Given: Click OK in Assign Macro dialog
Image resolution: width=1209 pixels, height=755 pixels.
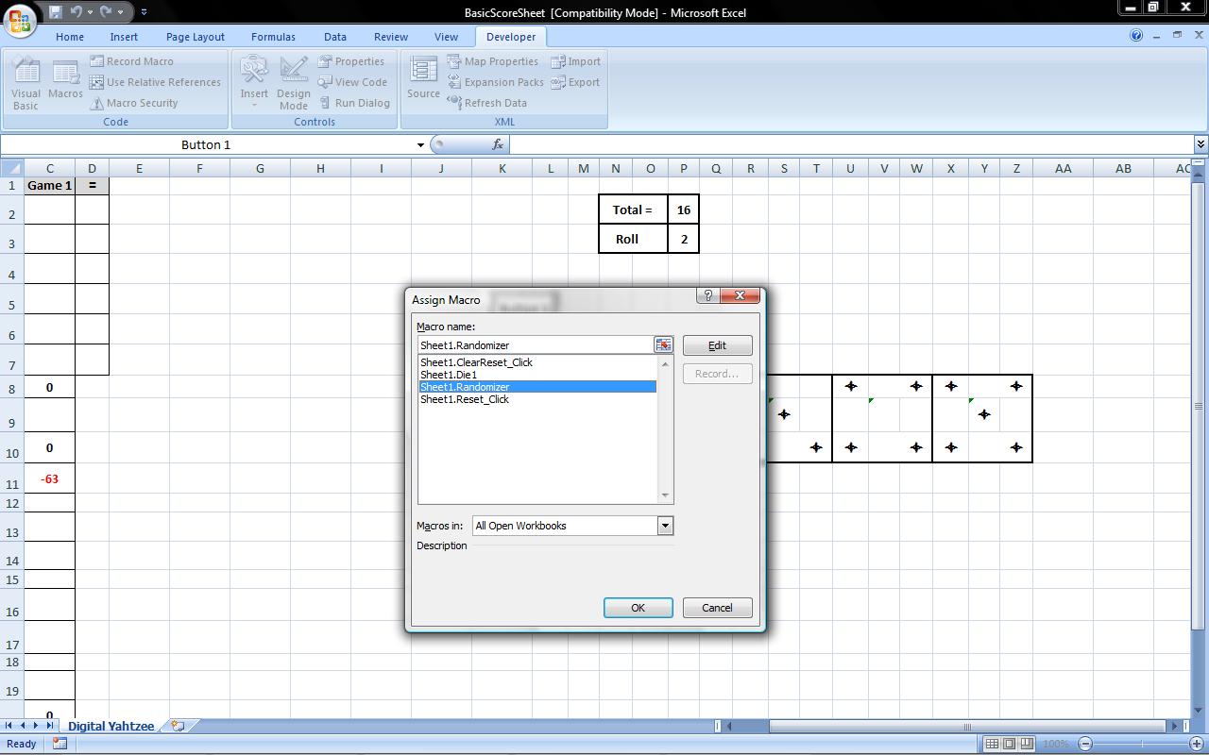Looking at the screenshot, I should tap(639, 608).
